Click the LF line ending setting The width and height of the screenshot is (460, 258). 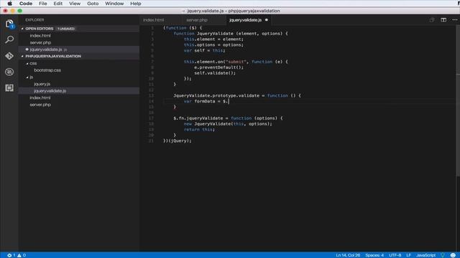(x=408, y=255)
